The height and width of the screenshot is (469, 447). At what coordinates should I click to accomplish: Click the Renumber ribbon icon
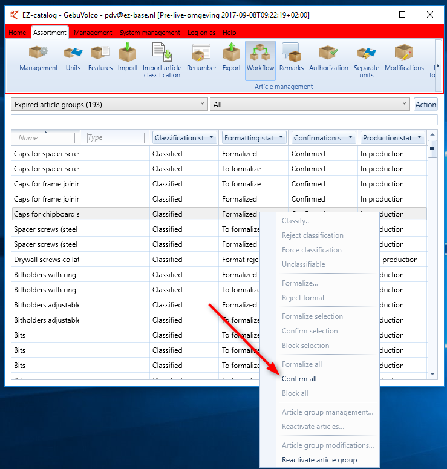click(201, 59)
